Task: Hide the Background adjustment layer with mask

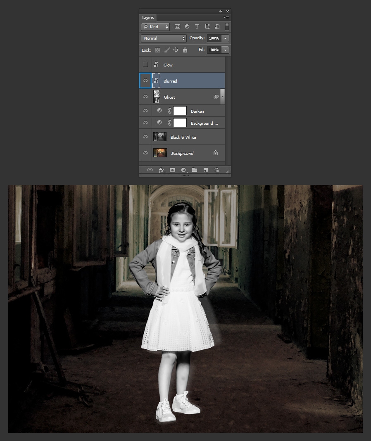Action: tap(145, 123)
